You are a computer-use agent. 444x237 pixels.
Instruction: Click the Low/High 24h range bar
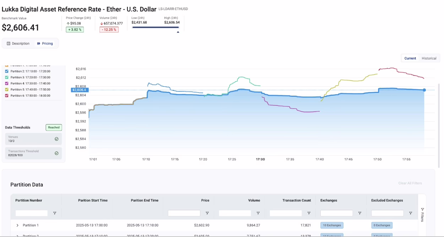(156, 27)
